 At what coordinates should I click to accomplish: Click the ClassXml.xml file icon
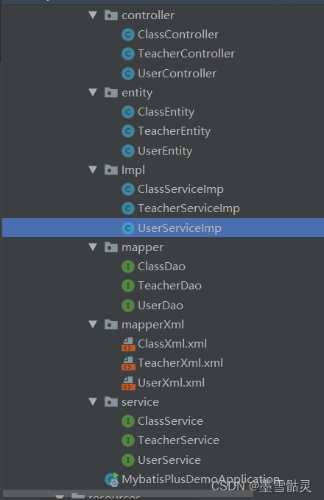click(x=128, y=344)
